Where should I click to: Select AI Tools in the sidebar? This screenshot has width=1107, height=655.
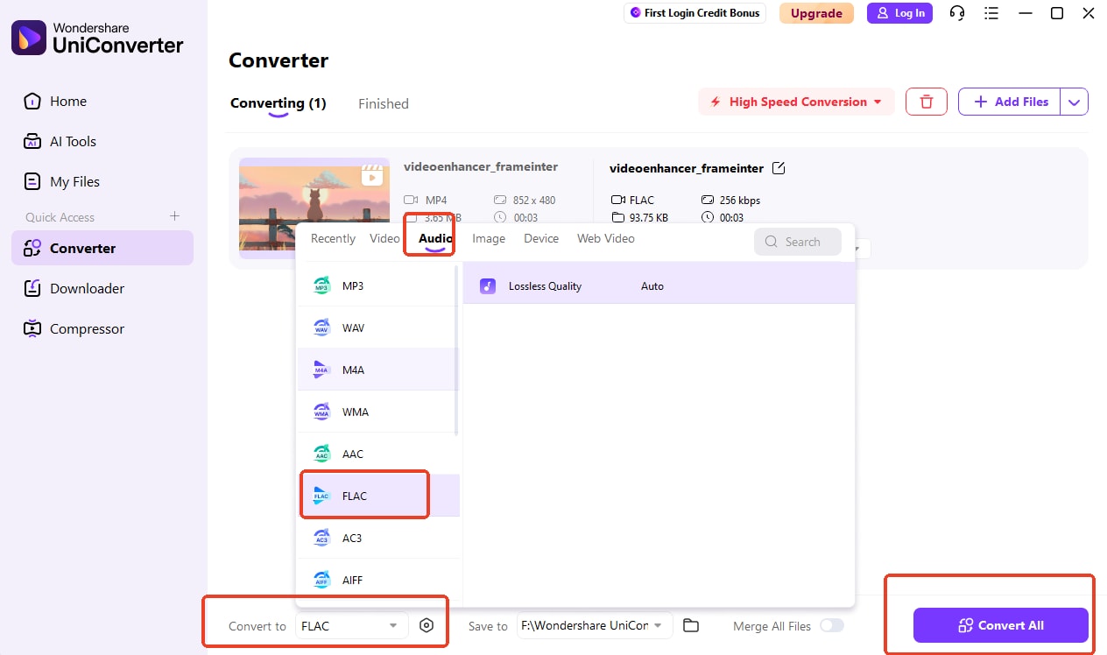click(x=74, y=141)
